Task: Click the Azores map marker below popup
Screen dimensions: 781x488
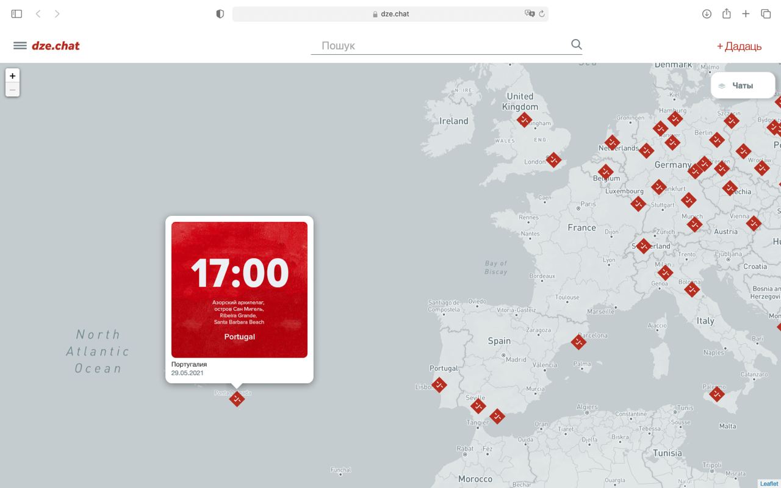Action: pos(237,399)
